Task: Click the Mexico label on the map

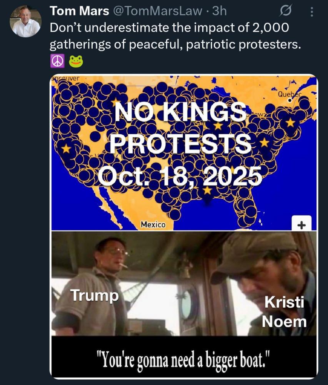Action: click(153, 224)
